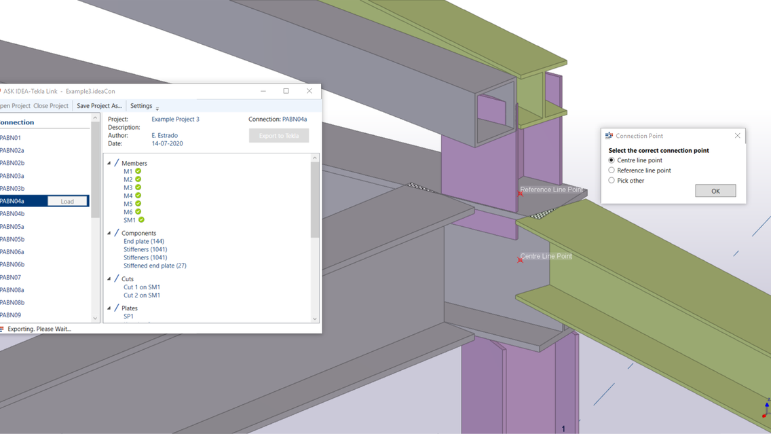Click Save Project As menu item
The image size is (771, 434).
pyautogui.click(x=99, y=106)
